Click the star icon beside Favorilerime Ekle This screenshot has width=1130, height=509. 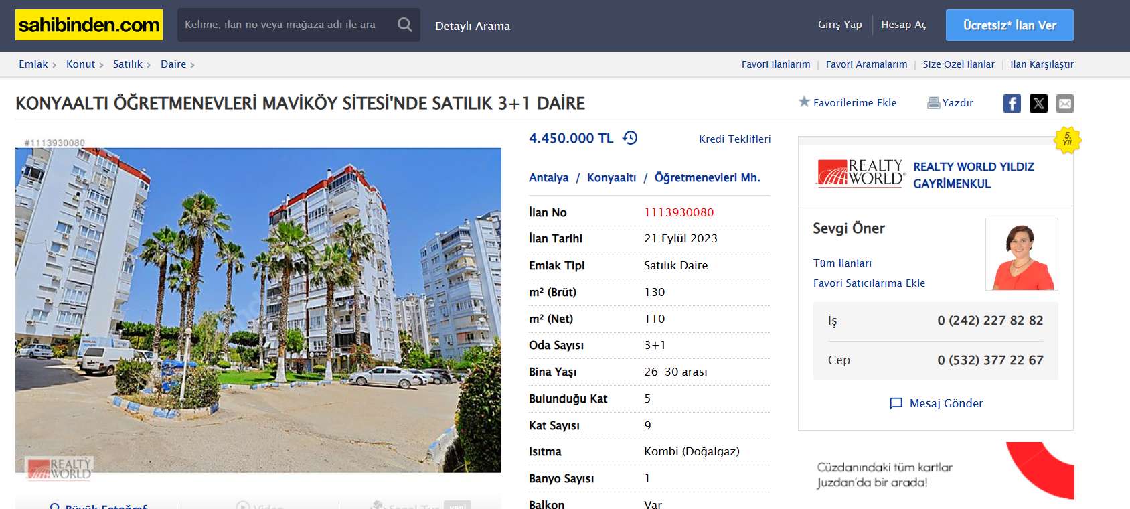coord(804,102)
